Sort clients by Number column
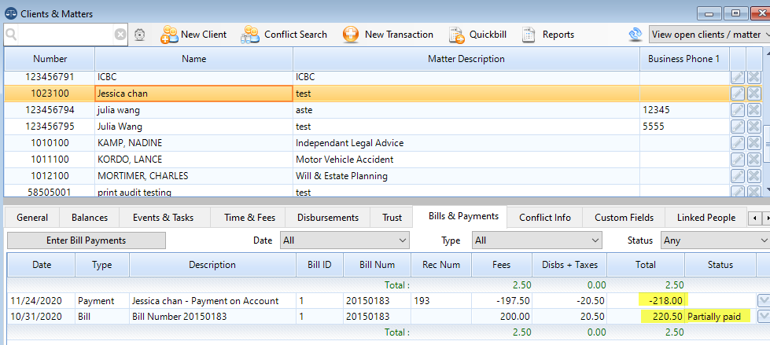 click(50, 59)
